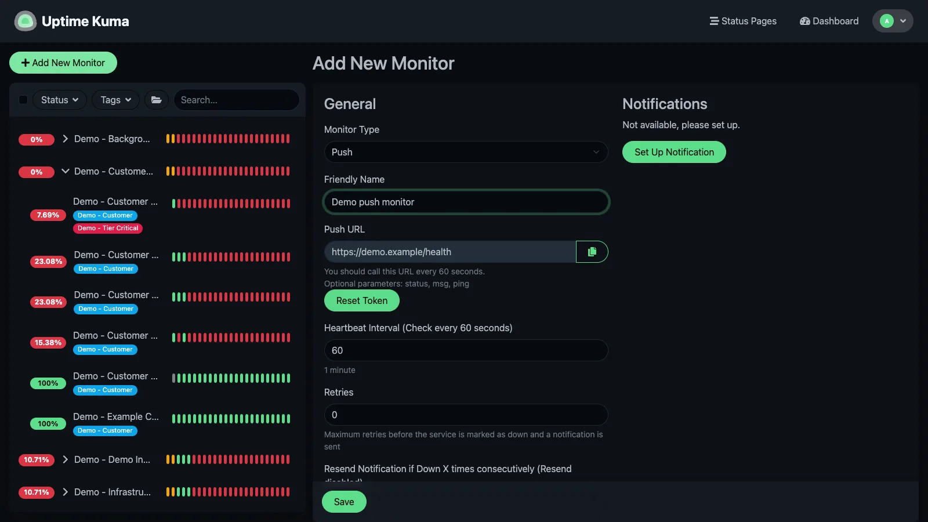
Task: Focus the monitor Search field
Action: (236, 100)
